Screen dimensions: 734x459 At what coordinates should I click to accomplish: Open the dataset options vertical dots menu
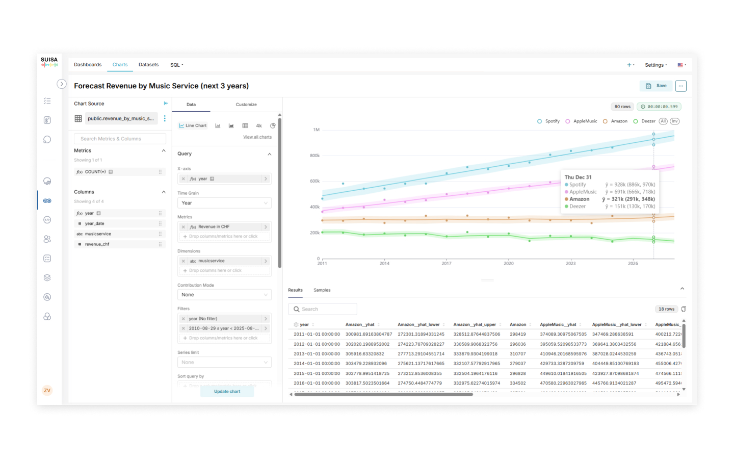[165, 118]
